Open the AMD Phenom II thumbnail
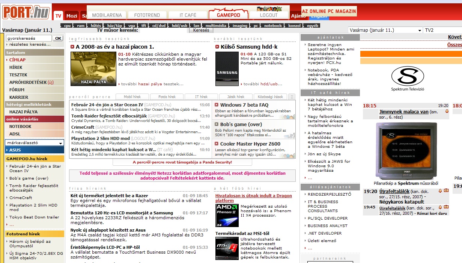462x263 pixels. click(x=227, y=215)
